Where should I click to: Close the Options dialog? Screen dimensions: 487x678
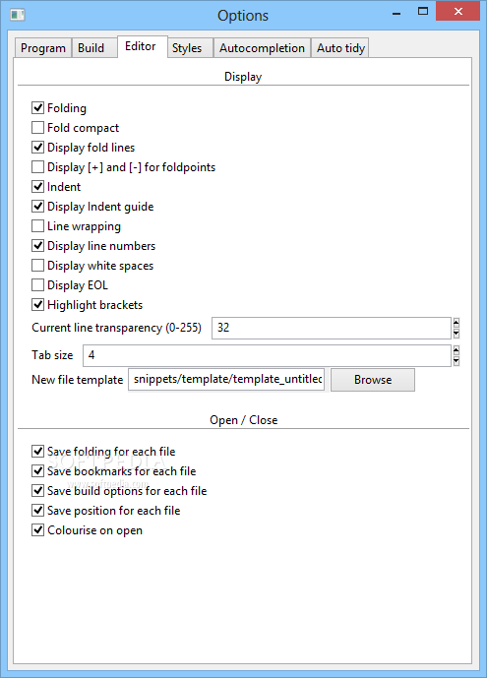click(x=458, y=12)
